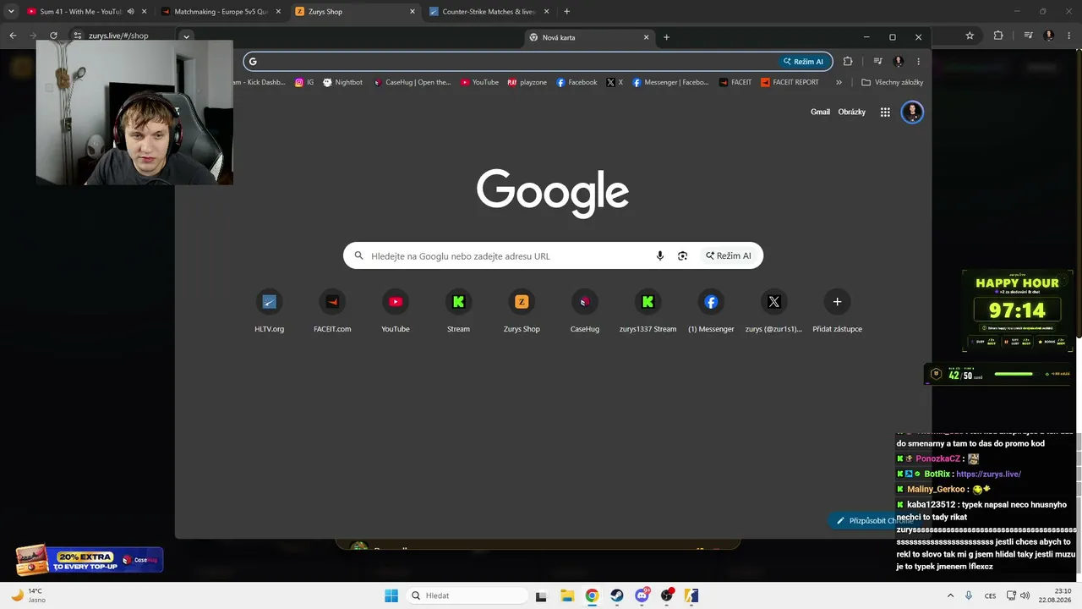Expand the tab search dropdown arrow
Image resolution: width=1082 pixels, height=609 pixels.
click(11, 12)
